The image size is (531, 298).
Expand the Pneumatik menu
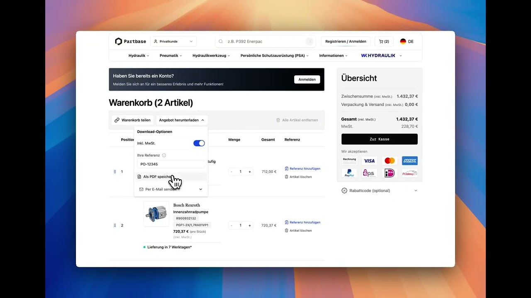click(171, 55)
